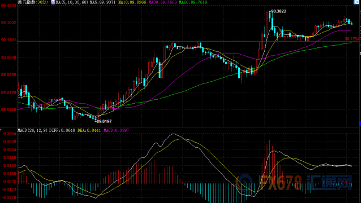Click the MA5:89.9371 white legend value
The image size is (362, 203).
coord(103,2)
